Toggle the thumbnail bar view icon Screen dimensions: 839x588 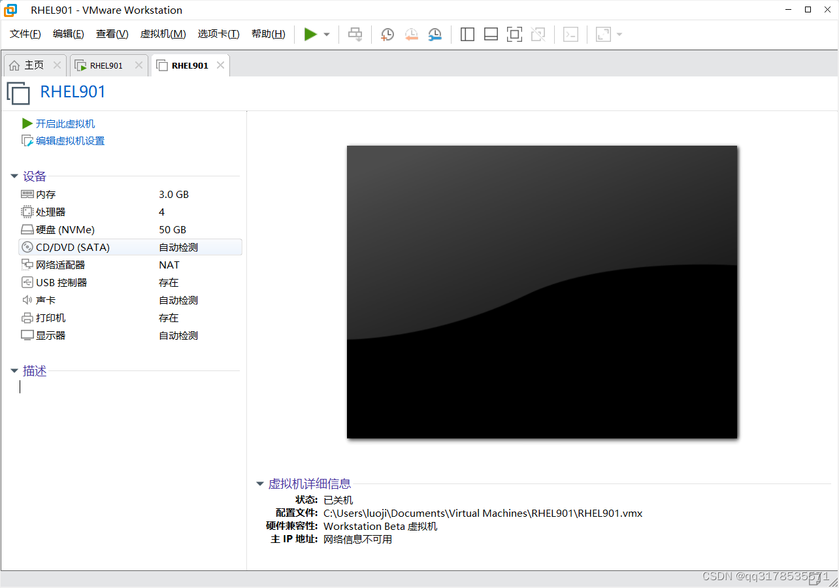[x=491, y=35]
